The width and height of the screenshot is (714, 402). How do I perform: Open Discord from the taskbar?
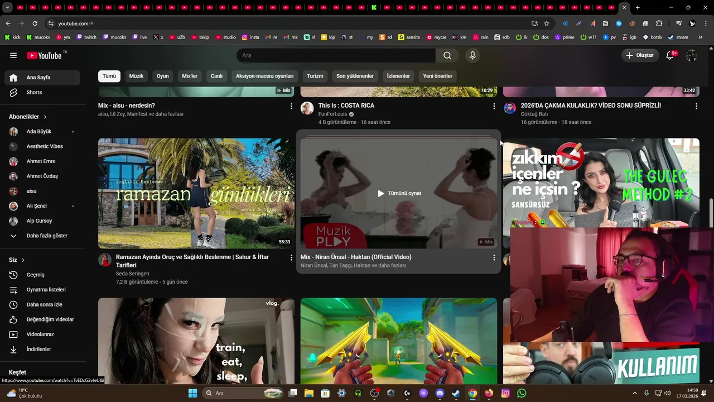coord(440,393)
